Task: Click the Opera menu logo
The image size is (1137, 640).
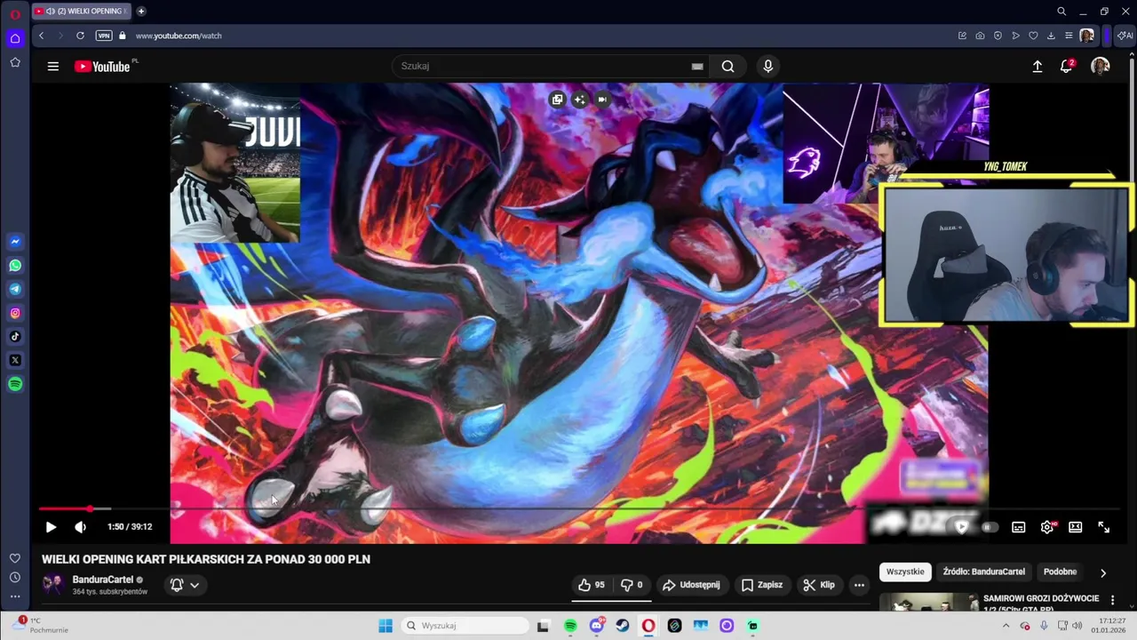Action: pos(15,14)
